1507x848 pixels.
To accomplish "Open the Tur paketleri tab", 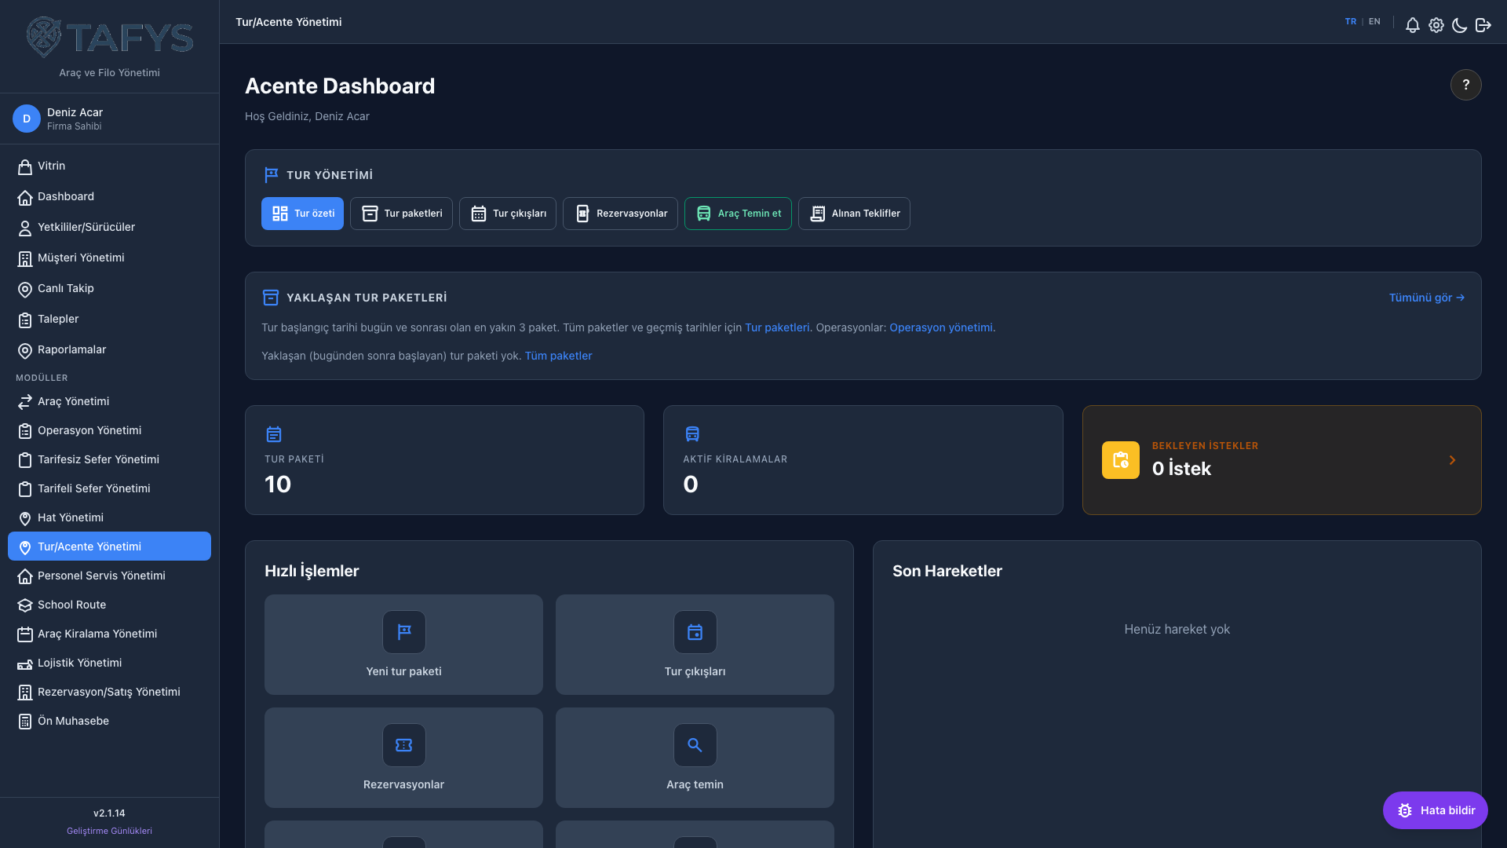I will pos(401,214).
